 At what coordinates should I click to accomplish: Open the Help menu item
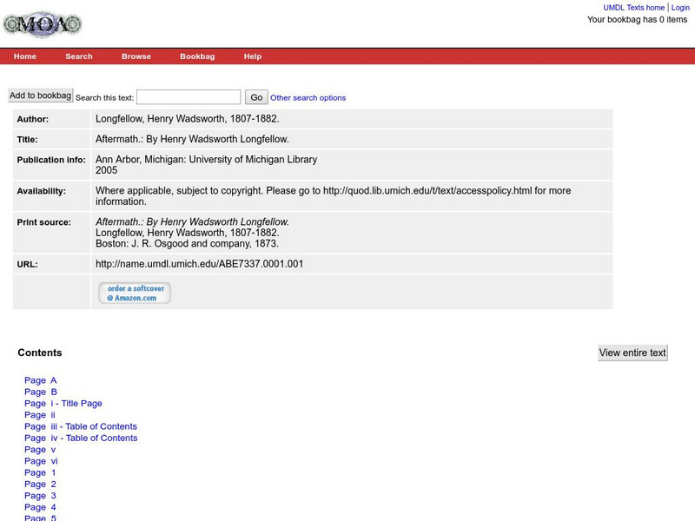253,56
